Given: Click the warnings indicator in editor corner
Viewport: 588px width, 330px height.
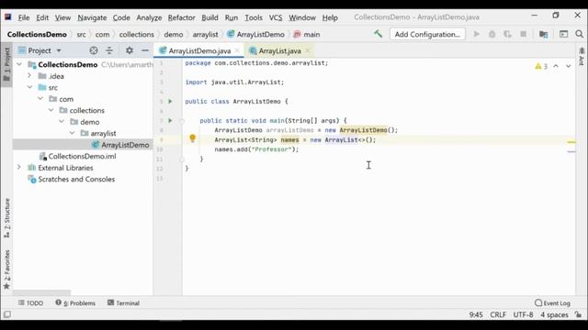Looking at the screenshot, I should (541, 66).
